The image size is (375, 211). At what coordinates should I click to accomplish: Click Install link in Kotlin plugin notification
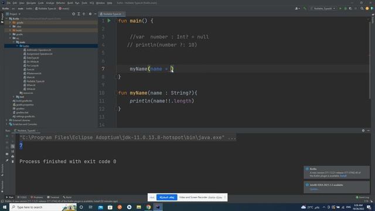(343, 176)
